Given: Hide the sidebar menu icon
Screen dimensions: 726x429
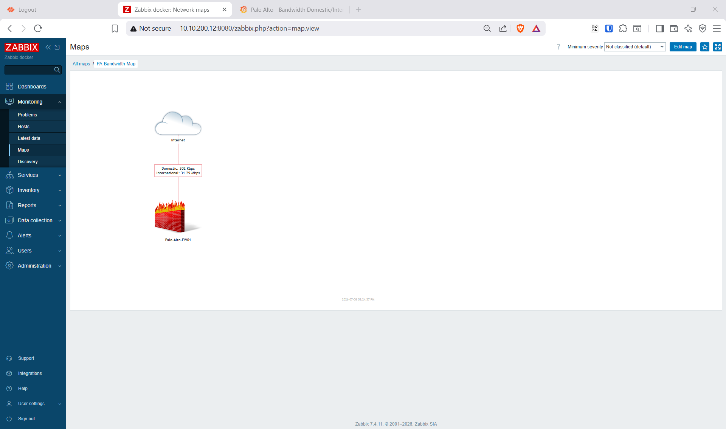Looking at the screenshot, I should pyautogui.click(x=57, y=47).
